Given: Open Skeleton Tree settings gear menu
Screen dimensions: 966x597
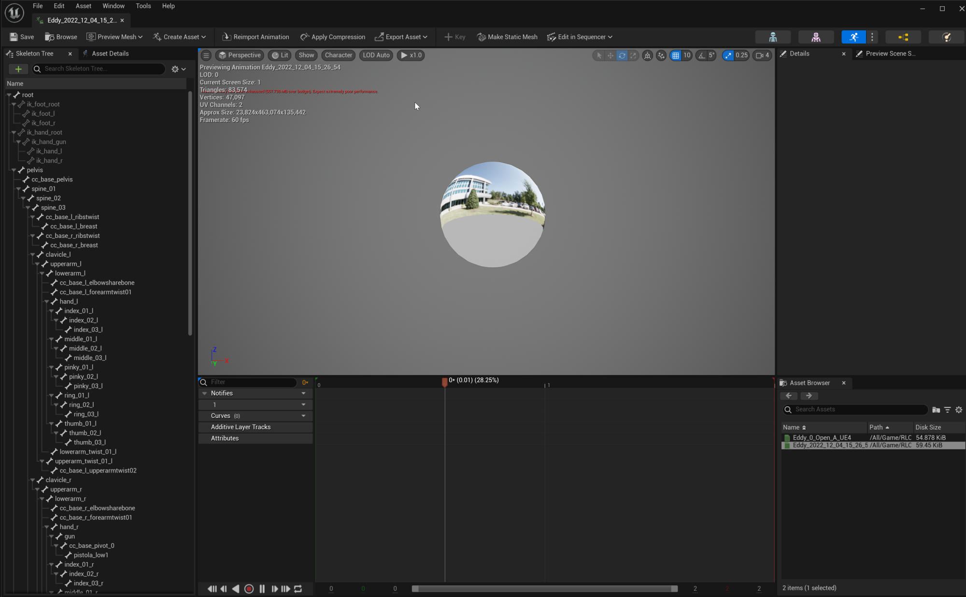Looking at the screenshot, I should pyautogui.click(x=178, y=69).
